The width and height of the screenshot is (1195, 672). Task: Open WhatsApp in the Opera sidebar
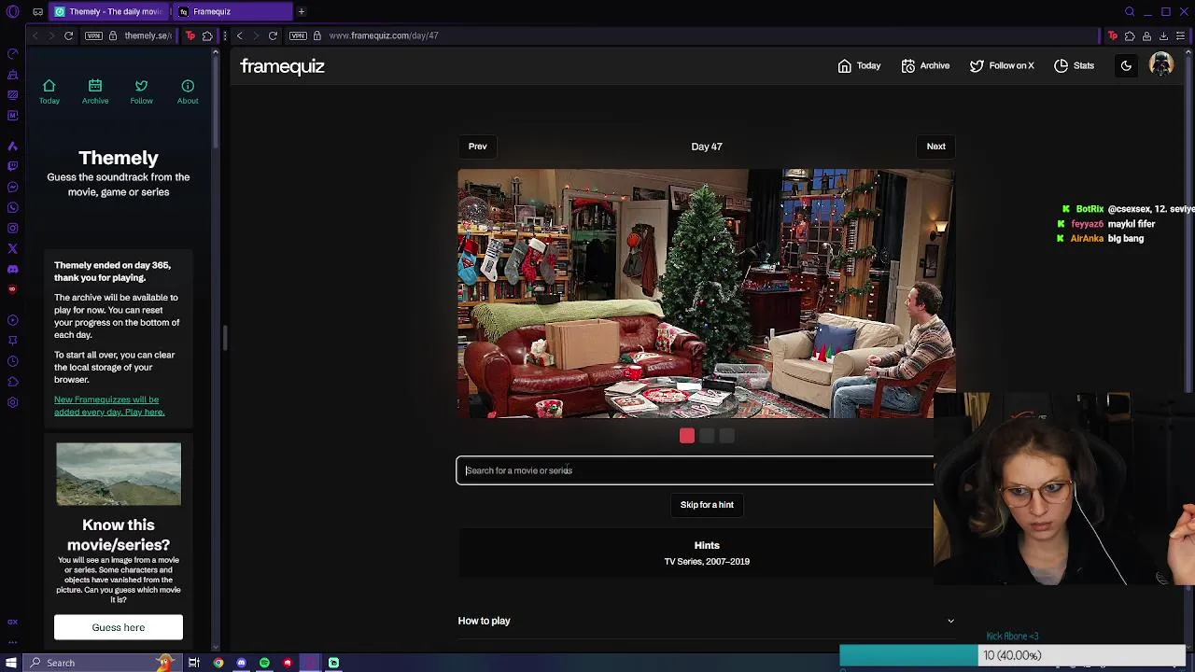[x=12, y=207]
